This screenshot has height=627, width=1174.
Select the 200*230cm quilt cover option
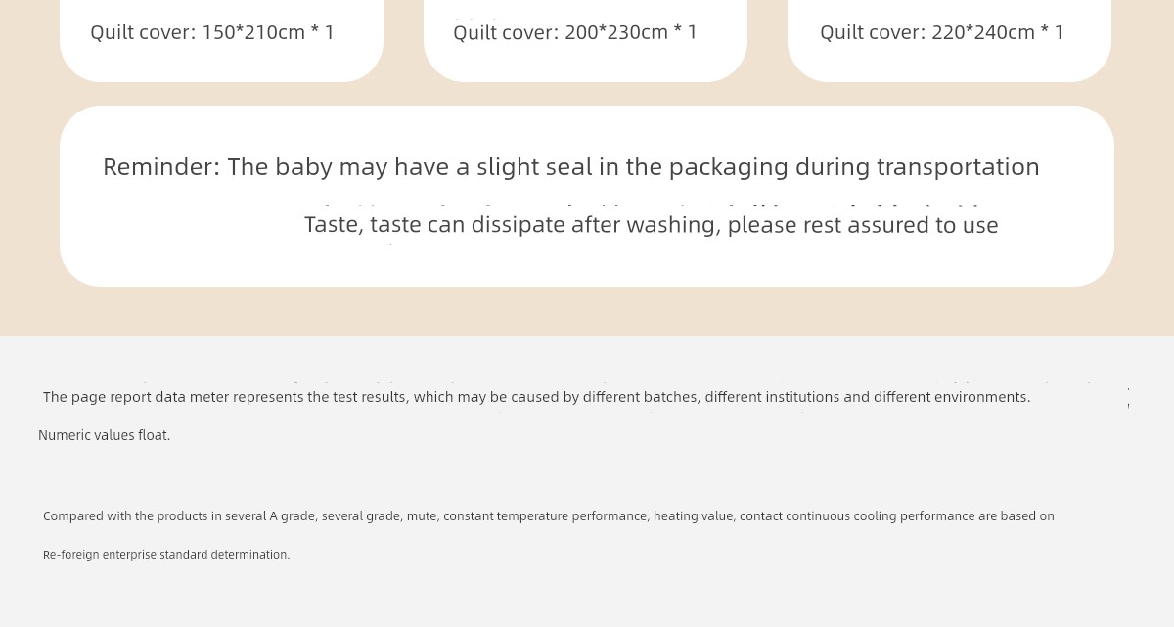click(x=575, y=32)
